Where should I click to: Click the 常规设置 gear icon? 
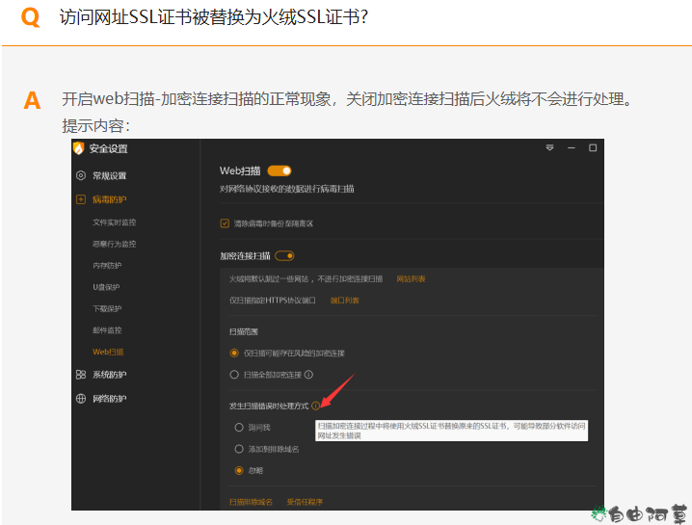pos(81,175)
